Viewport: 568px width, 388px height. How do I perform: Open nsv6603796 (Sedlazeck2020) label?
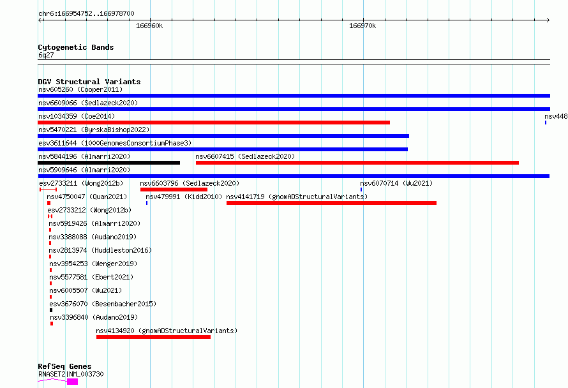click(x=190, y=183)
